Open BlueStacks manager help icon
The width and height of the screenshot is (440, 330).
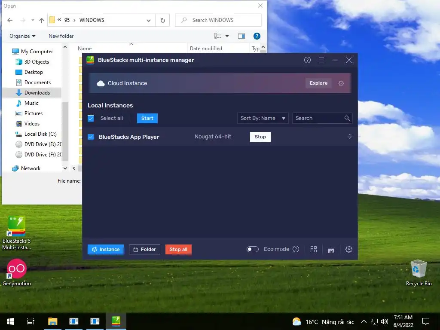click(x=307, y=60)
